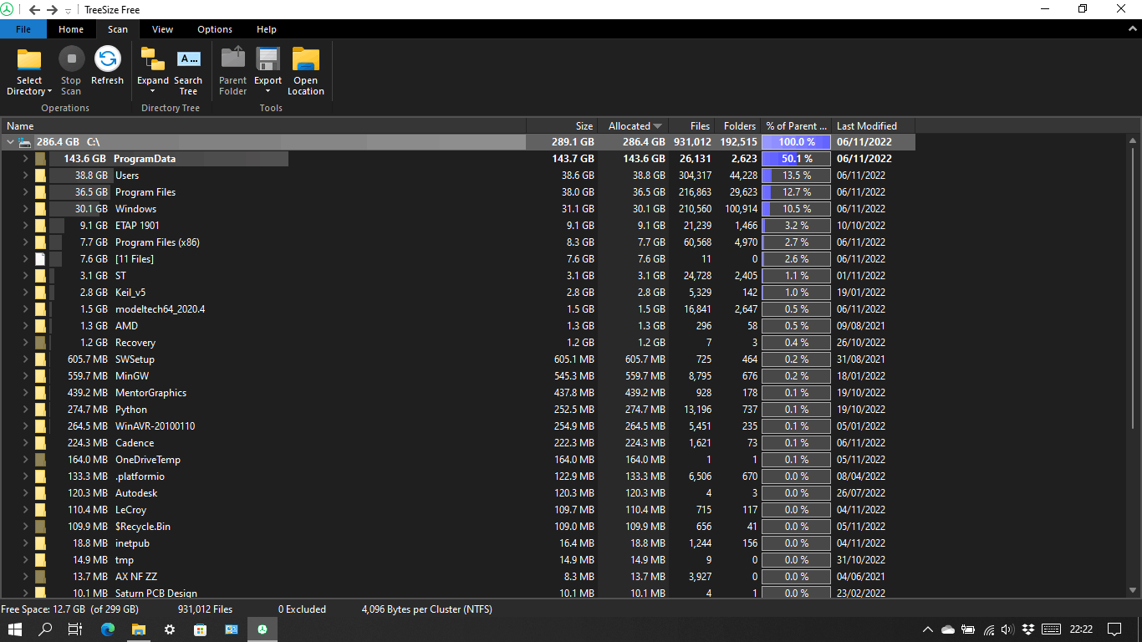Sort by the Folders column header
1142x642 pixels.
click(738, 126)
